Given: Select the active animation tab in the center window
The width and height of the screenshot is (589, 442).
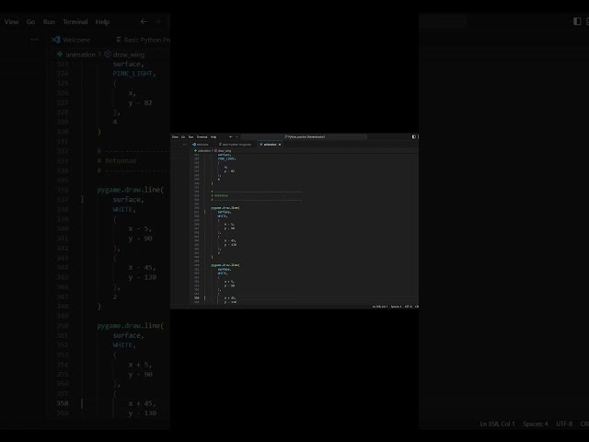Looking at the screenshot, I should click(x=268, y=145).
